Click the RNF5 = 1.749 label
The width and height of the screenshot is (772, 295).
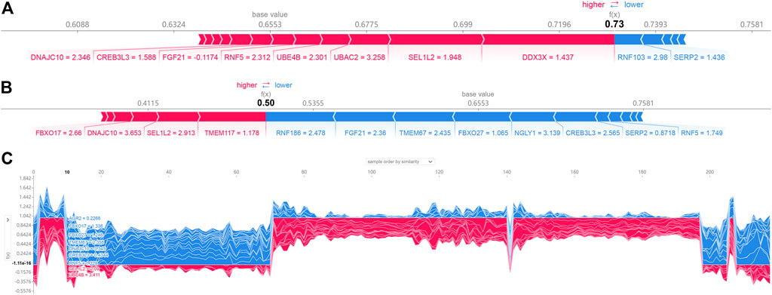click(x=701, y=133)
